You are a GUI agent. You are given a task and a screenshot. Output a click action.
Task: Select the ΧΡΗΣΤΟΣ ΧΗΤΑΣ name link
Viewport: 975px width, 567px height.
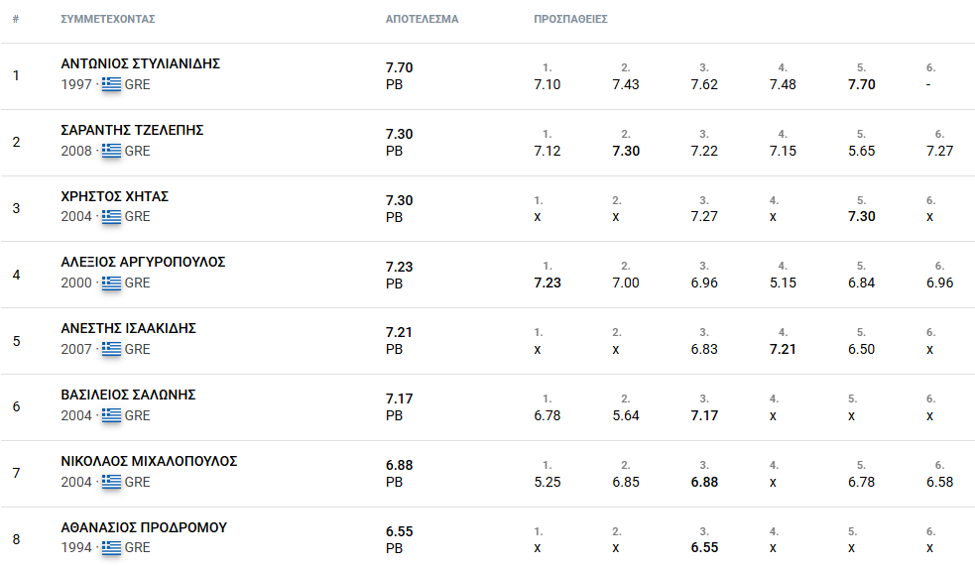click(114, 196)
